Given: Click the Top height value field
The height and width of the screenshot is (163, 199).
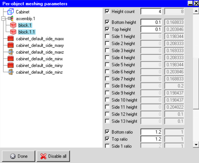Looking at the screenshot, I should 151,29.
